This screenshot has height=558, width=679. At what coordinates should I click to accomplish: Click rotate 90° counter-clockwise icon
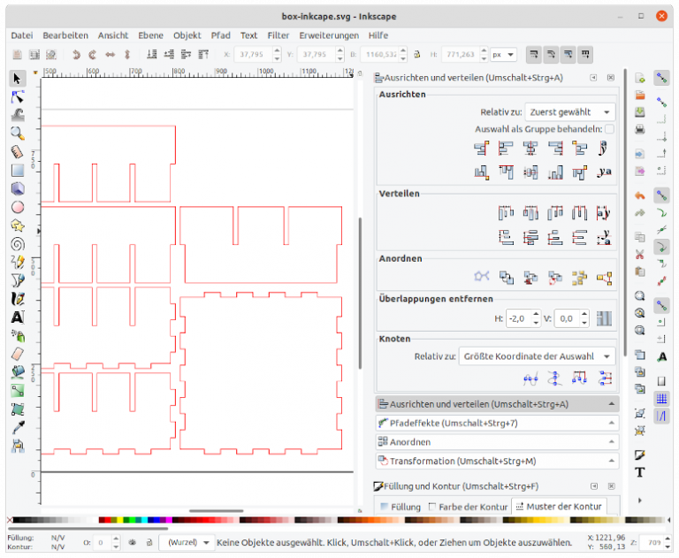point(76,55)
